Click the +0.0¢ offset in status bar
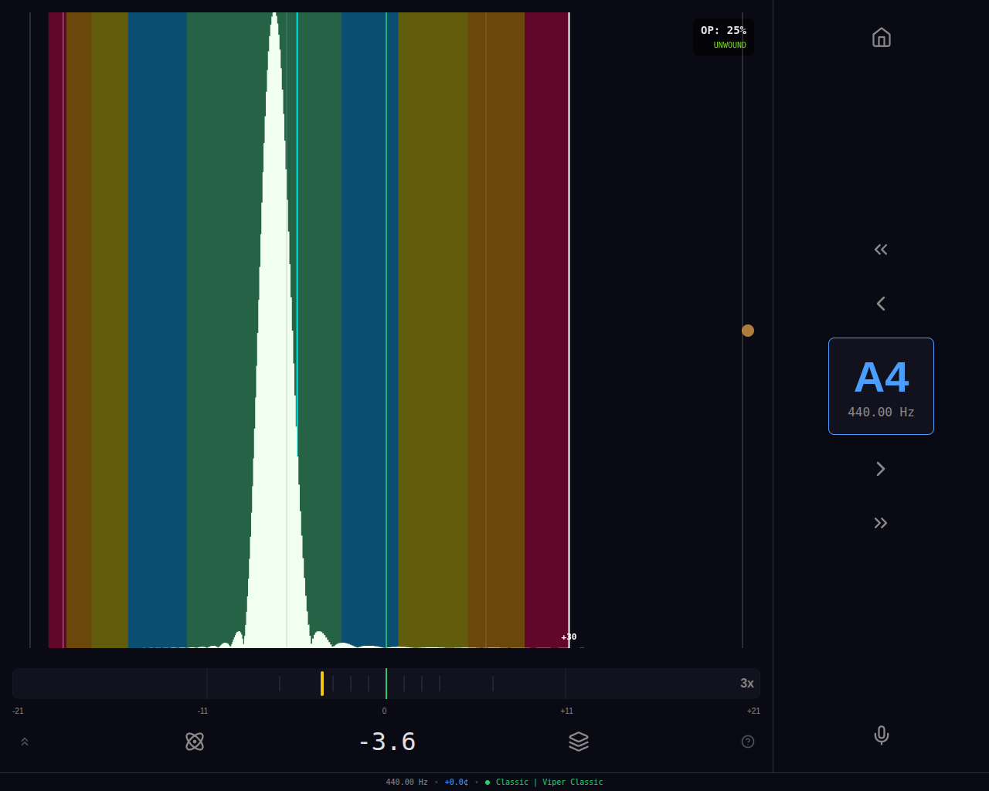Screen dimensions: 989x791 point(456,783)
